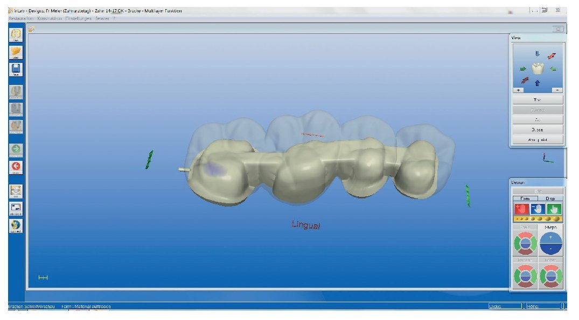Select the green smooth hand tool
The width and height of the screenshot is (579, 320).
pos(554,209)
